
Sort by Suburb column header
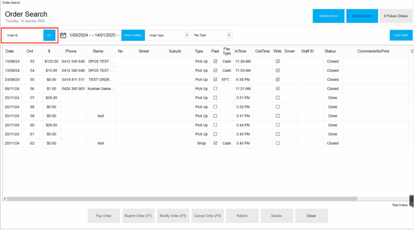[x=175, y=51]
